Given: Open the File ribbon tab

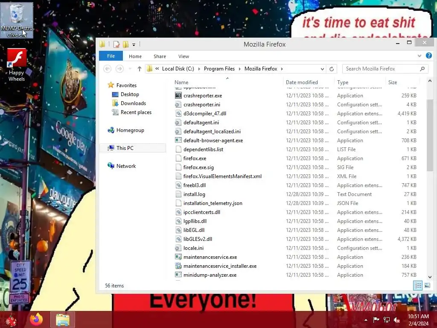Looking at the screenshot, I should [x=111, y=56].
